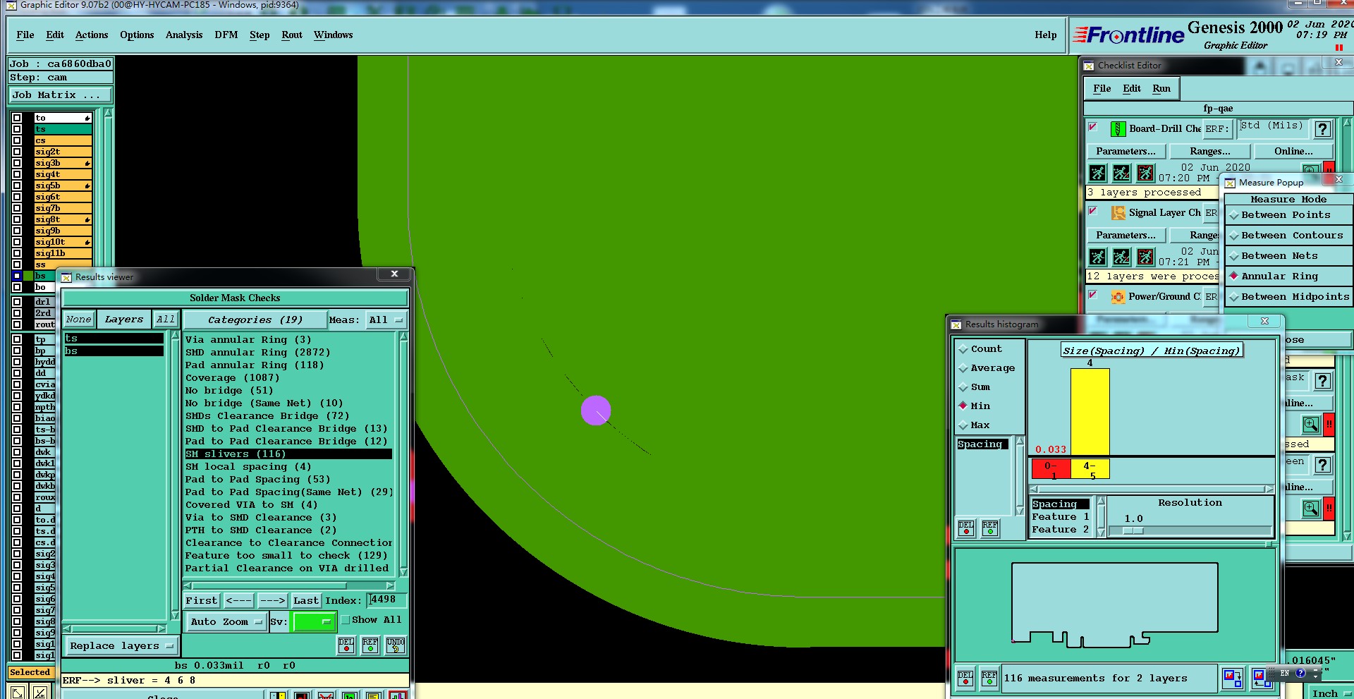Click REF icon beside histogram Spacing list
The image size is (1354, 699).
990,528
